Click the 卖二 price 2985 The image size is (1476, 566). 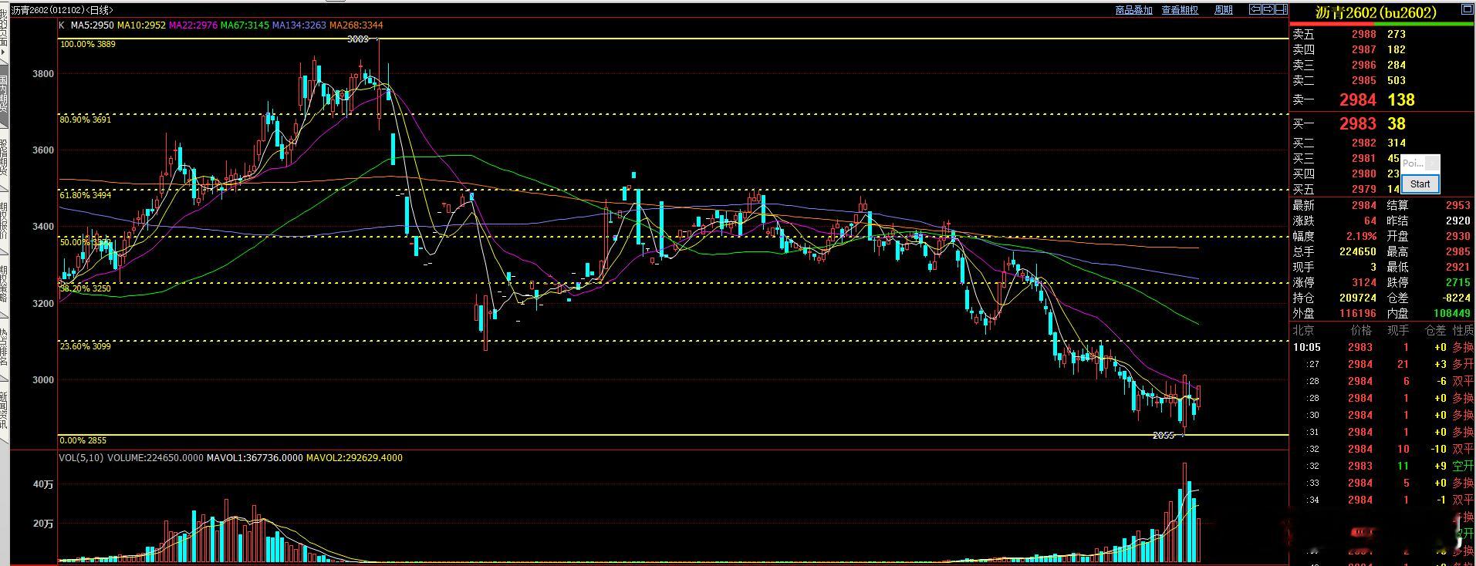1363,80
